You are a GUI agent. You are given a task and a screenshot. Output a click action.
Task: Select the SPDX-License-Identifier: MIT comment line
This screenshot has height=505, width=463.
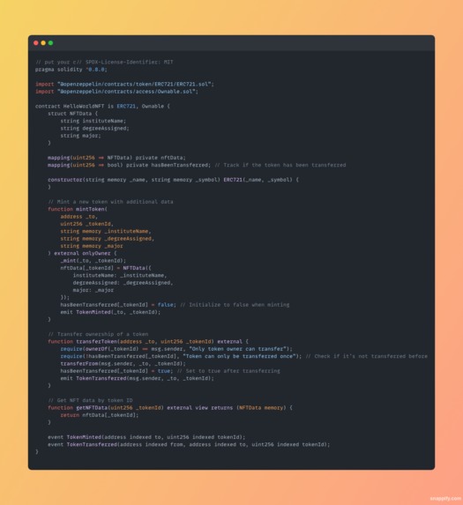(104, 62)
